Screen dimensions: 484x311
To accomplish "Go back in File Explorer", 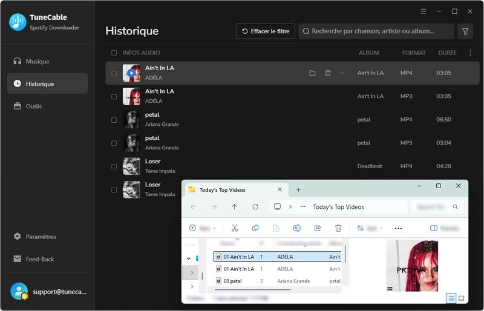I will (x=193, y=207).
